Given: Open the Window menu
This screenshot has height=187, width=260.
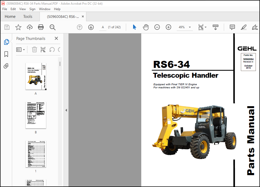Looking at the screenshot, I should 45,9.
